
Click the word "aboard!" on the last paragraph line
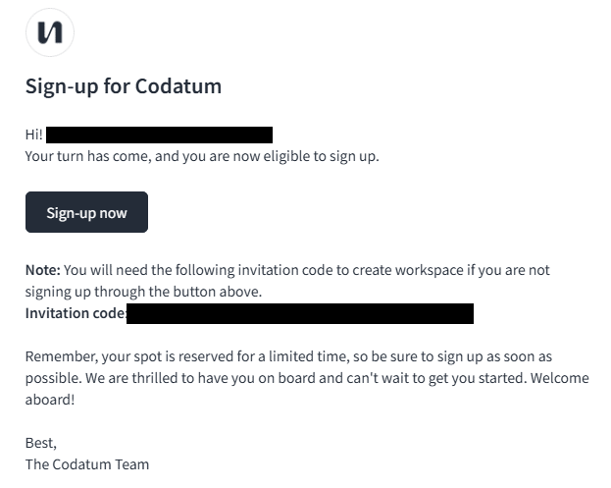pos(50,400)
